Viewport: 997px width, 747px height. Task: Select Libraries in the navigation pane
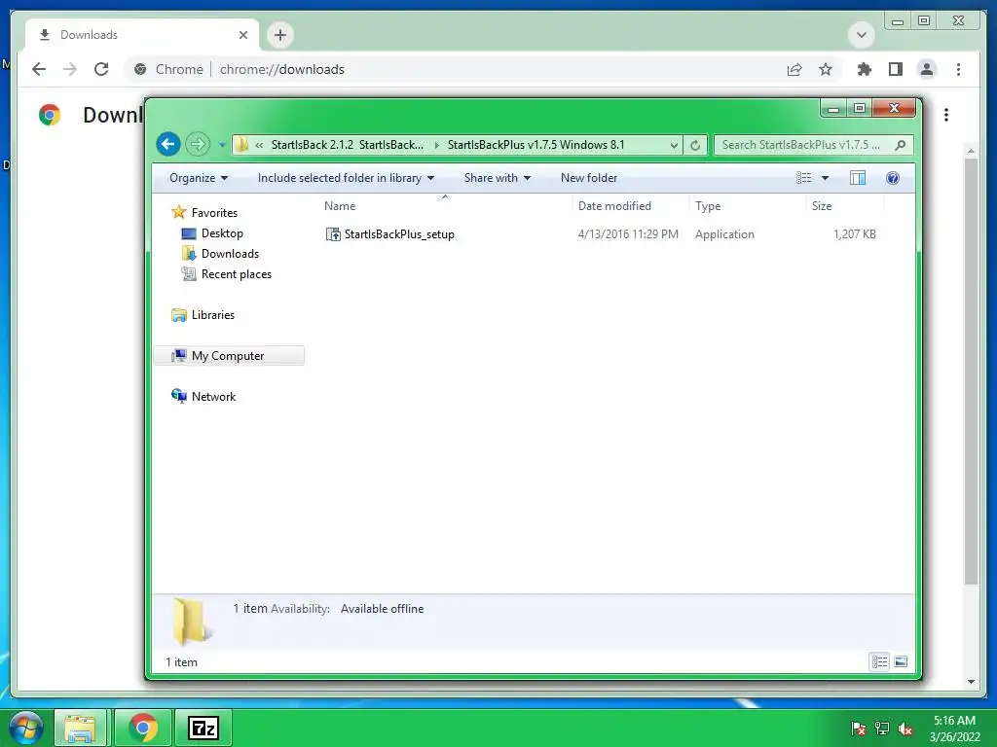(212, 315)
